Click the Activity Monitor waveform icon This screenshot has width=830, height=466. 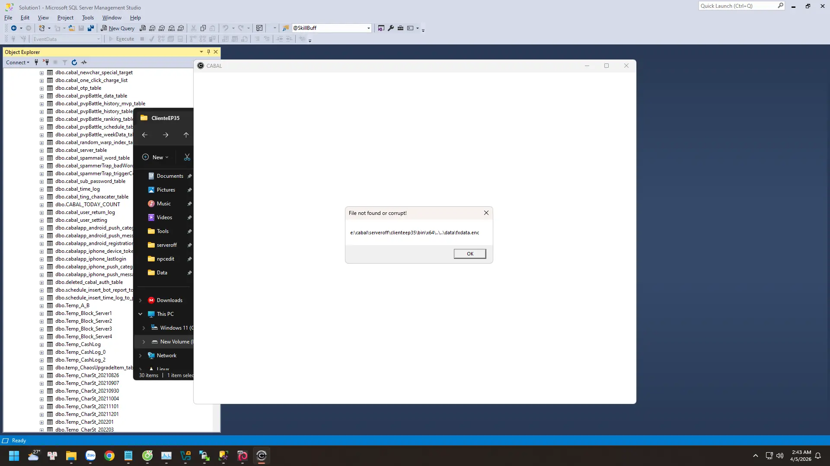click(x=84, y=63)
